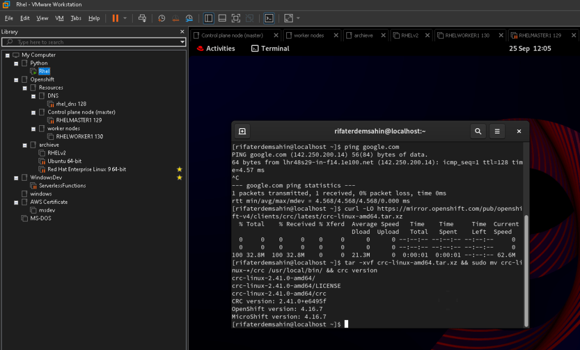The height and width of the screenshot is (350, 580).
Task: Open the power options dropdown next to pause
Action: 125,18
